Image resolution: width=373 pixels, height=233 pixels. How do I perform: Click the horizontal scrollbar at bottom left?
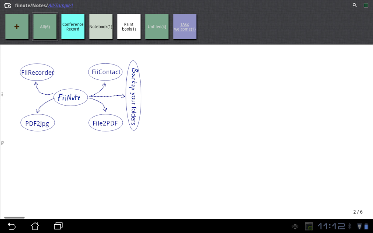[14, 218]
